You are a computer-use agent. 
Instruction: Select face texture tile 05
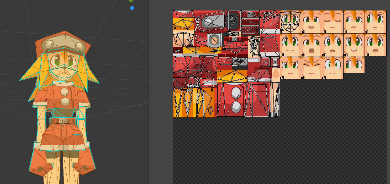290,45
